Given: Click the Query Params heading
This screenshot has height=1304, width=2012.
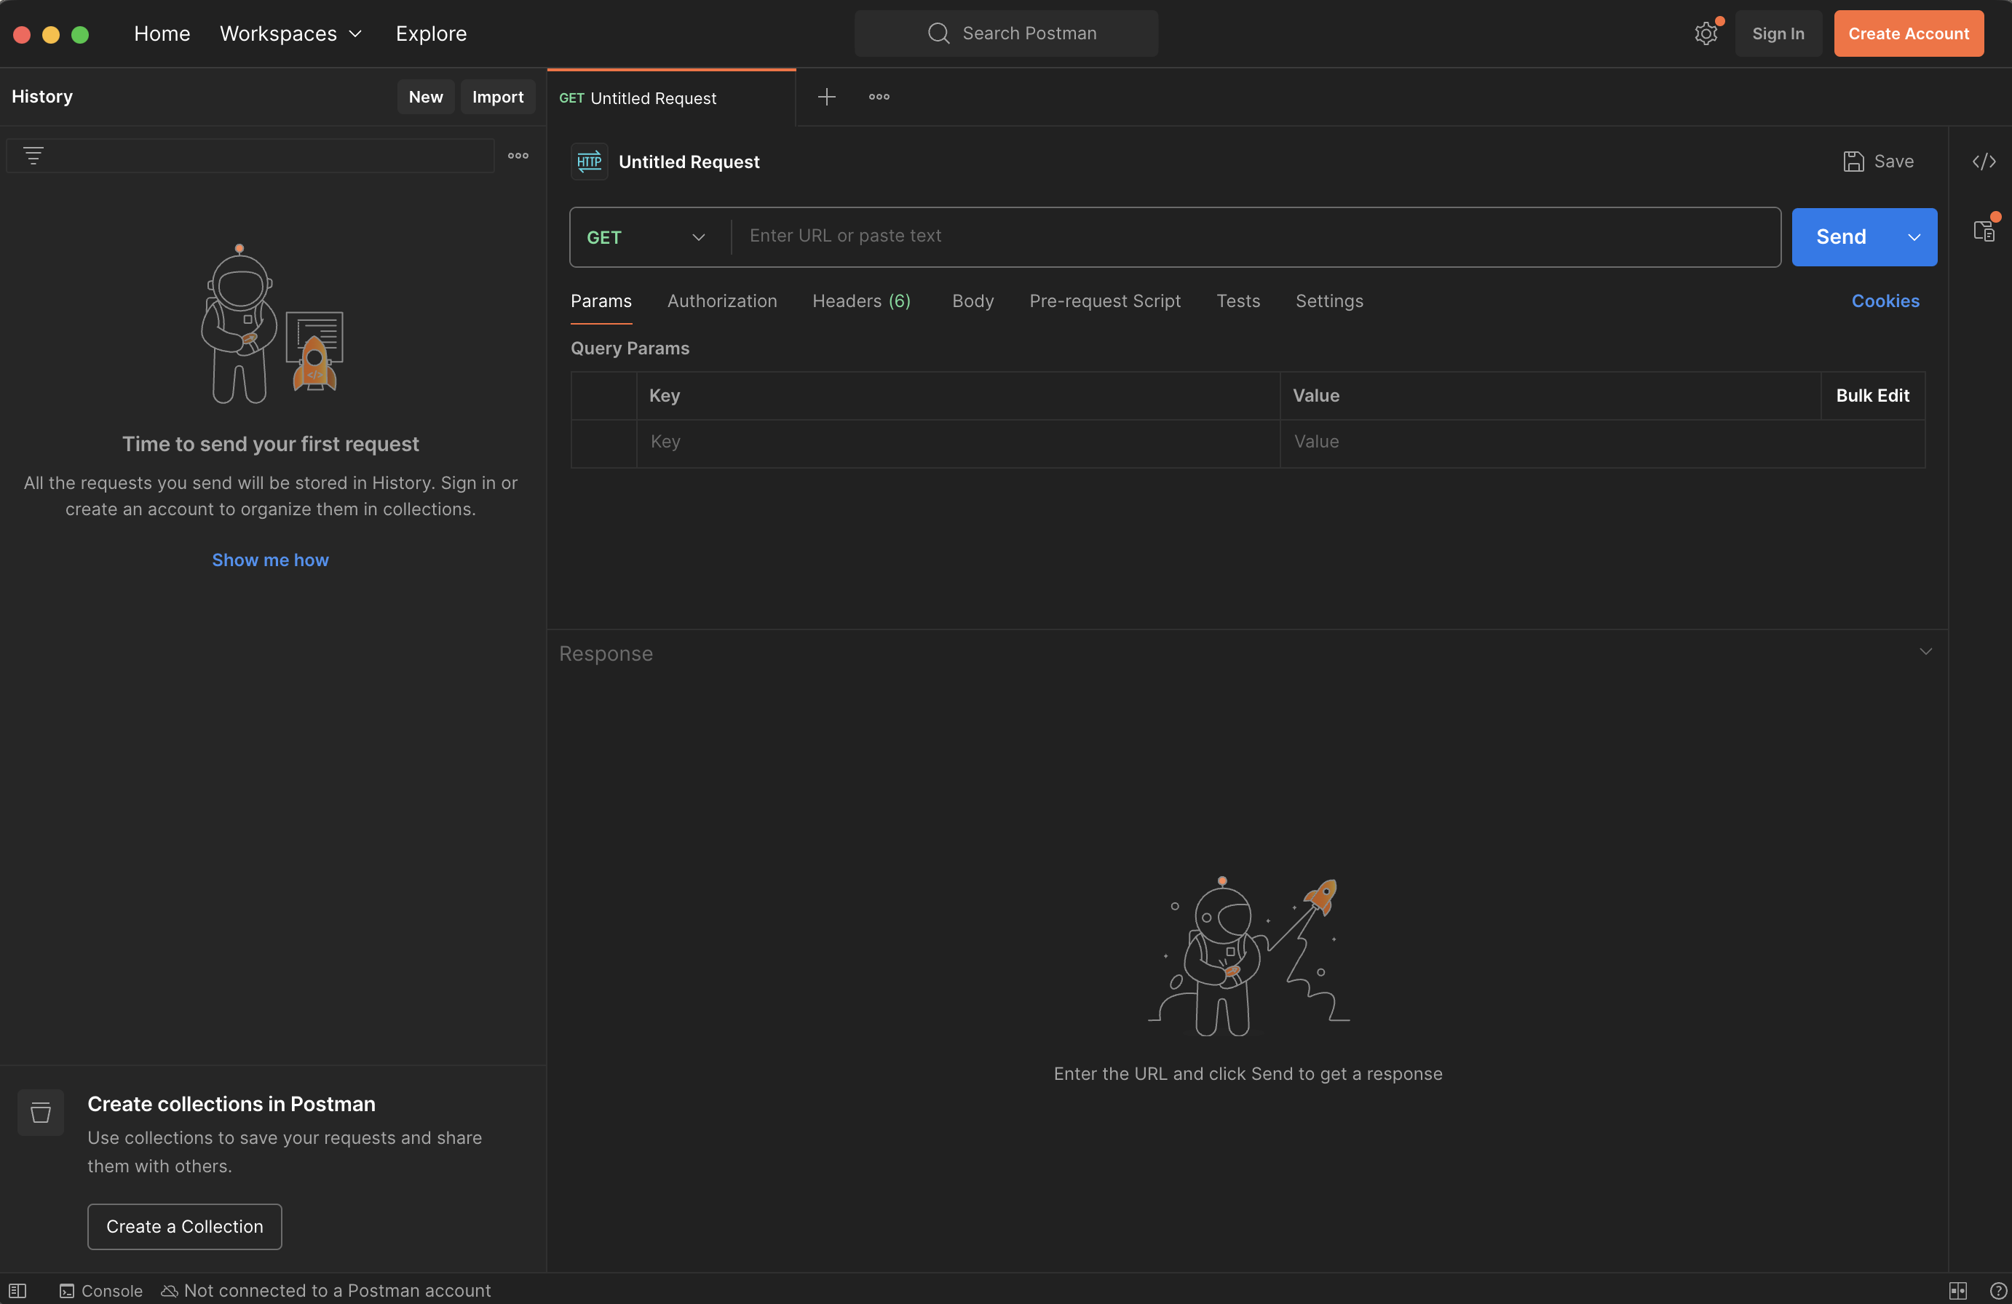Looking at the screenshot, I should point(630,348).
